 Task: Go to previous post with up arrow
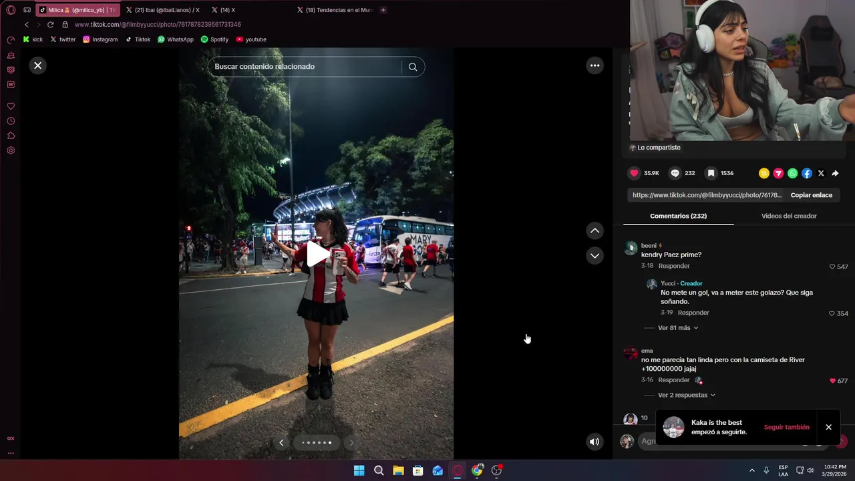594,230
